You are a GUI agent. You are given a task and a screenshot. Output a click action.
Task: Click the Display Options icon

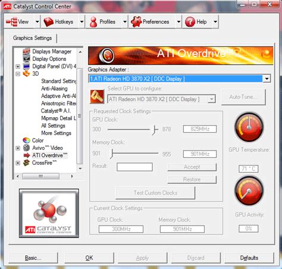26,59
